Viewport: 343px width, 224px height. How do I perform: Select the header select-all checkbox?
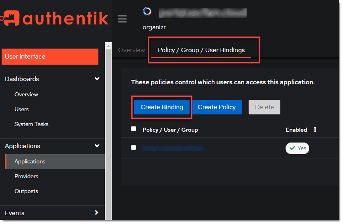pos(134,129)
